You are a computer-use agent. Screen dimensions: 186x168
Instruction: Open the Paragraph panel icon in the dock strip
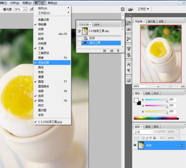tap(129, 71)
